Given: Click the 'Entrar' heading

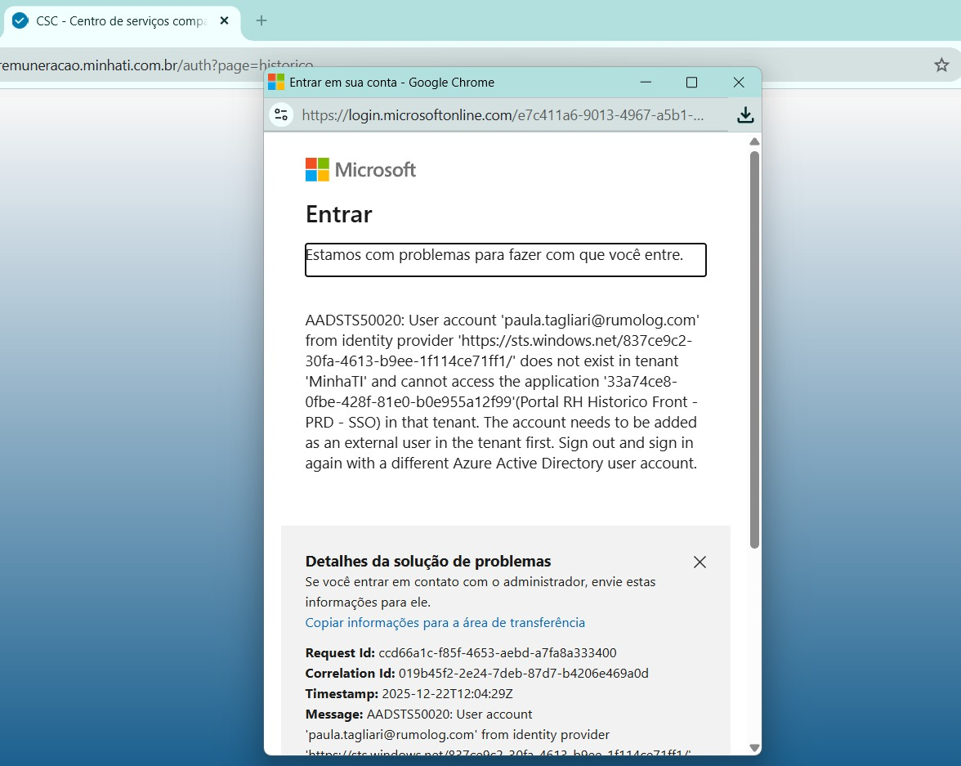Looking at the screenshot, I should [339, 215].
